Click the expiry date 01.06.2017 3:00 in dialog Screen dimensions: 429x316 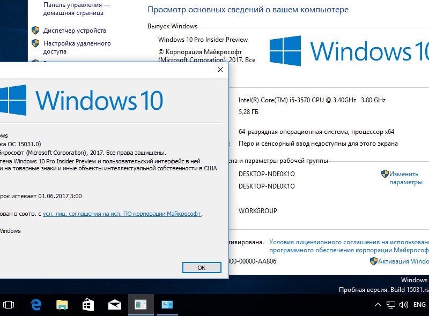[60, 196]
